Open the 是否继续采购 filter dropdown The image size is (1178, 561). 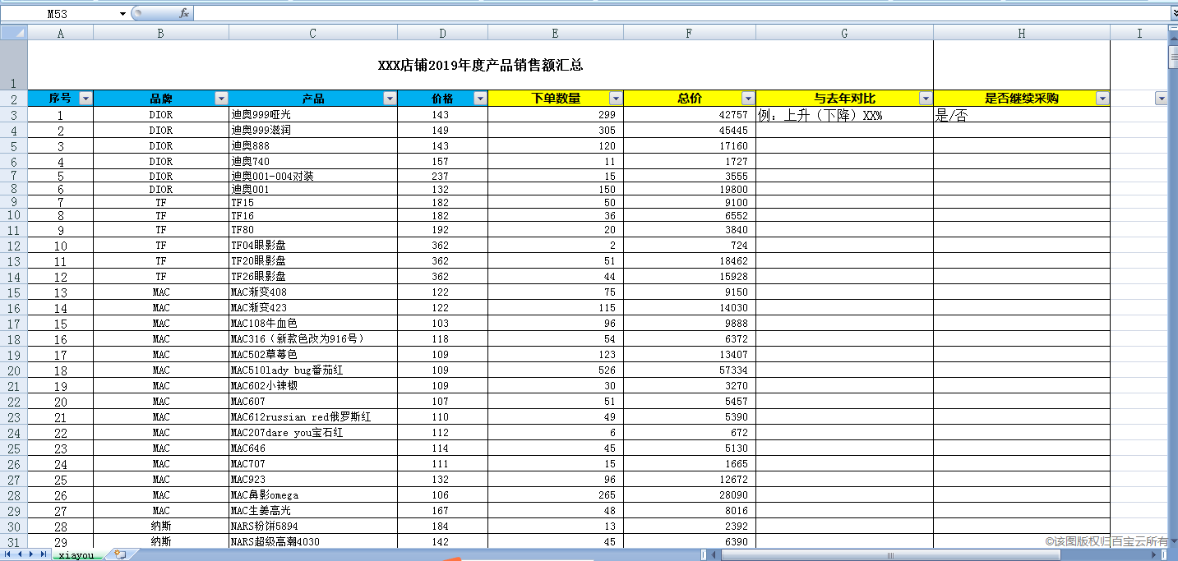pyautogui.click(x=1102, y=99)
